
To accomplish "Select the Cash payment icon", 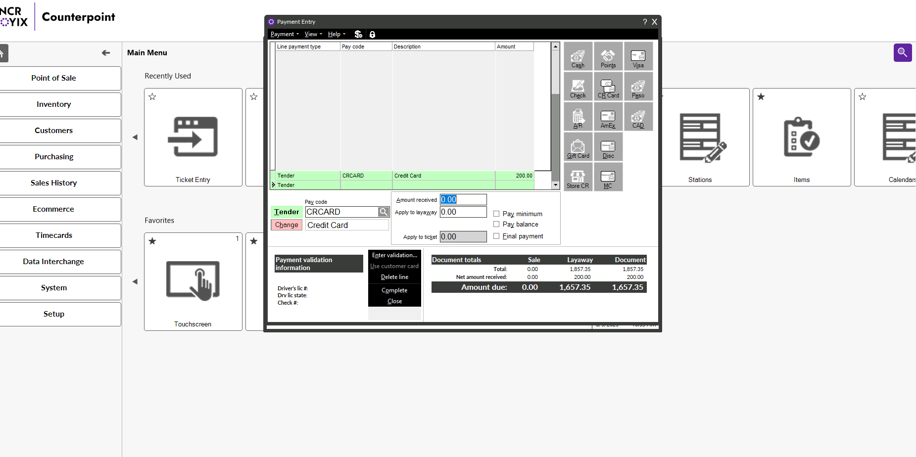I will point(578,56).
